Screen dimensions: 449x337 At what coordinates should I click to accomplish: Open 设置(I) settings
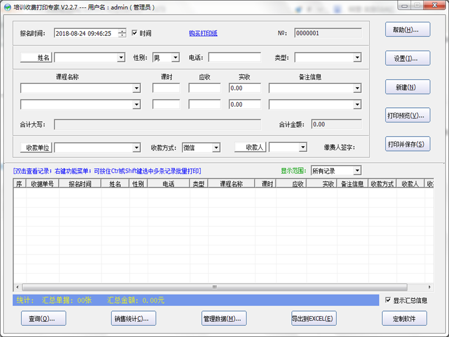[x=407, y=58]
